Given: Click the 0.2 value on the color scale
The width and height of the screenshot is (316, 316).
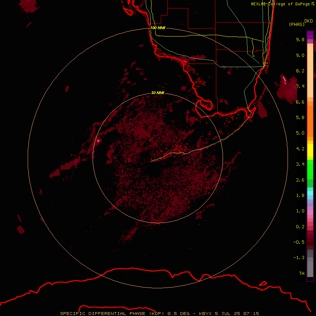Looking at the screenshot, I should pos(300,227).
